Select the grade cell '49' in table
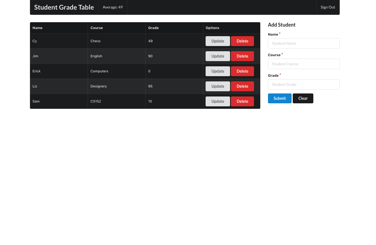The width and height of the screenshot is (376, 245). 174,41
